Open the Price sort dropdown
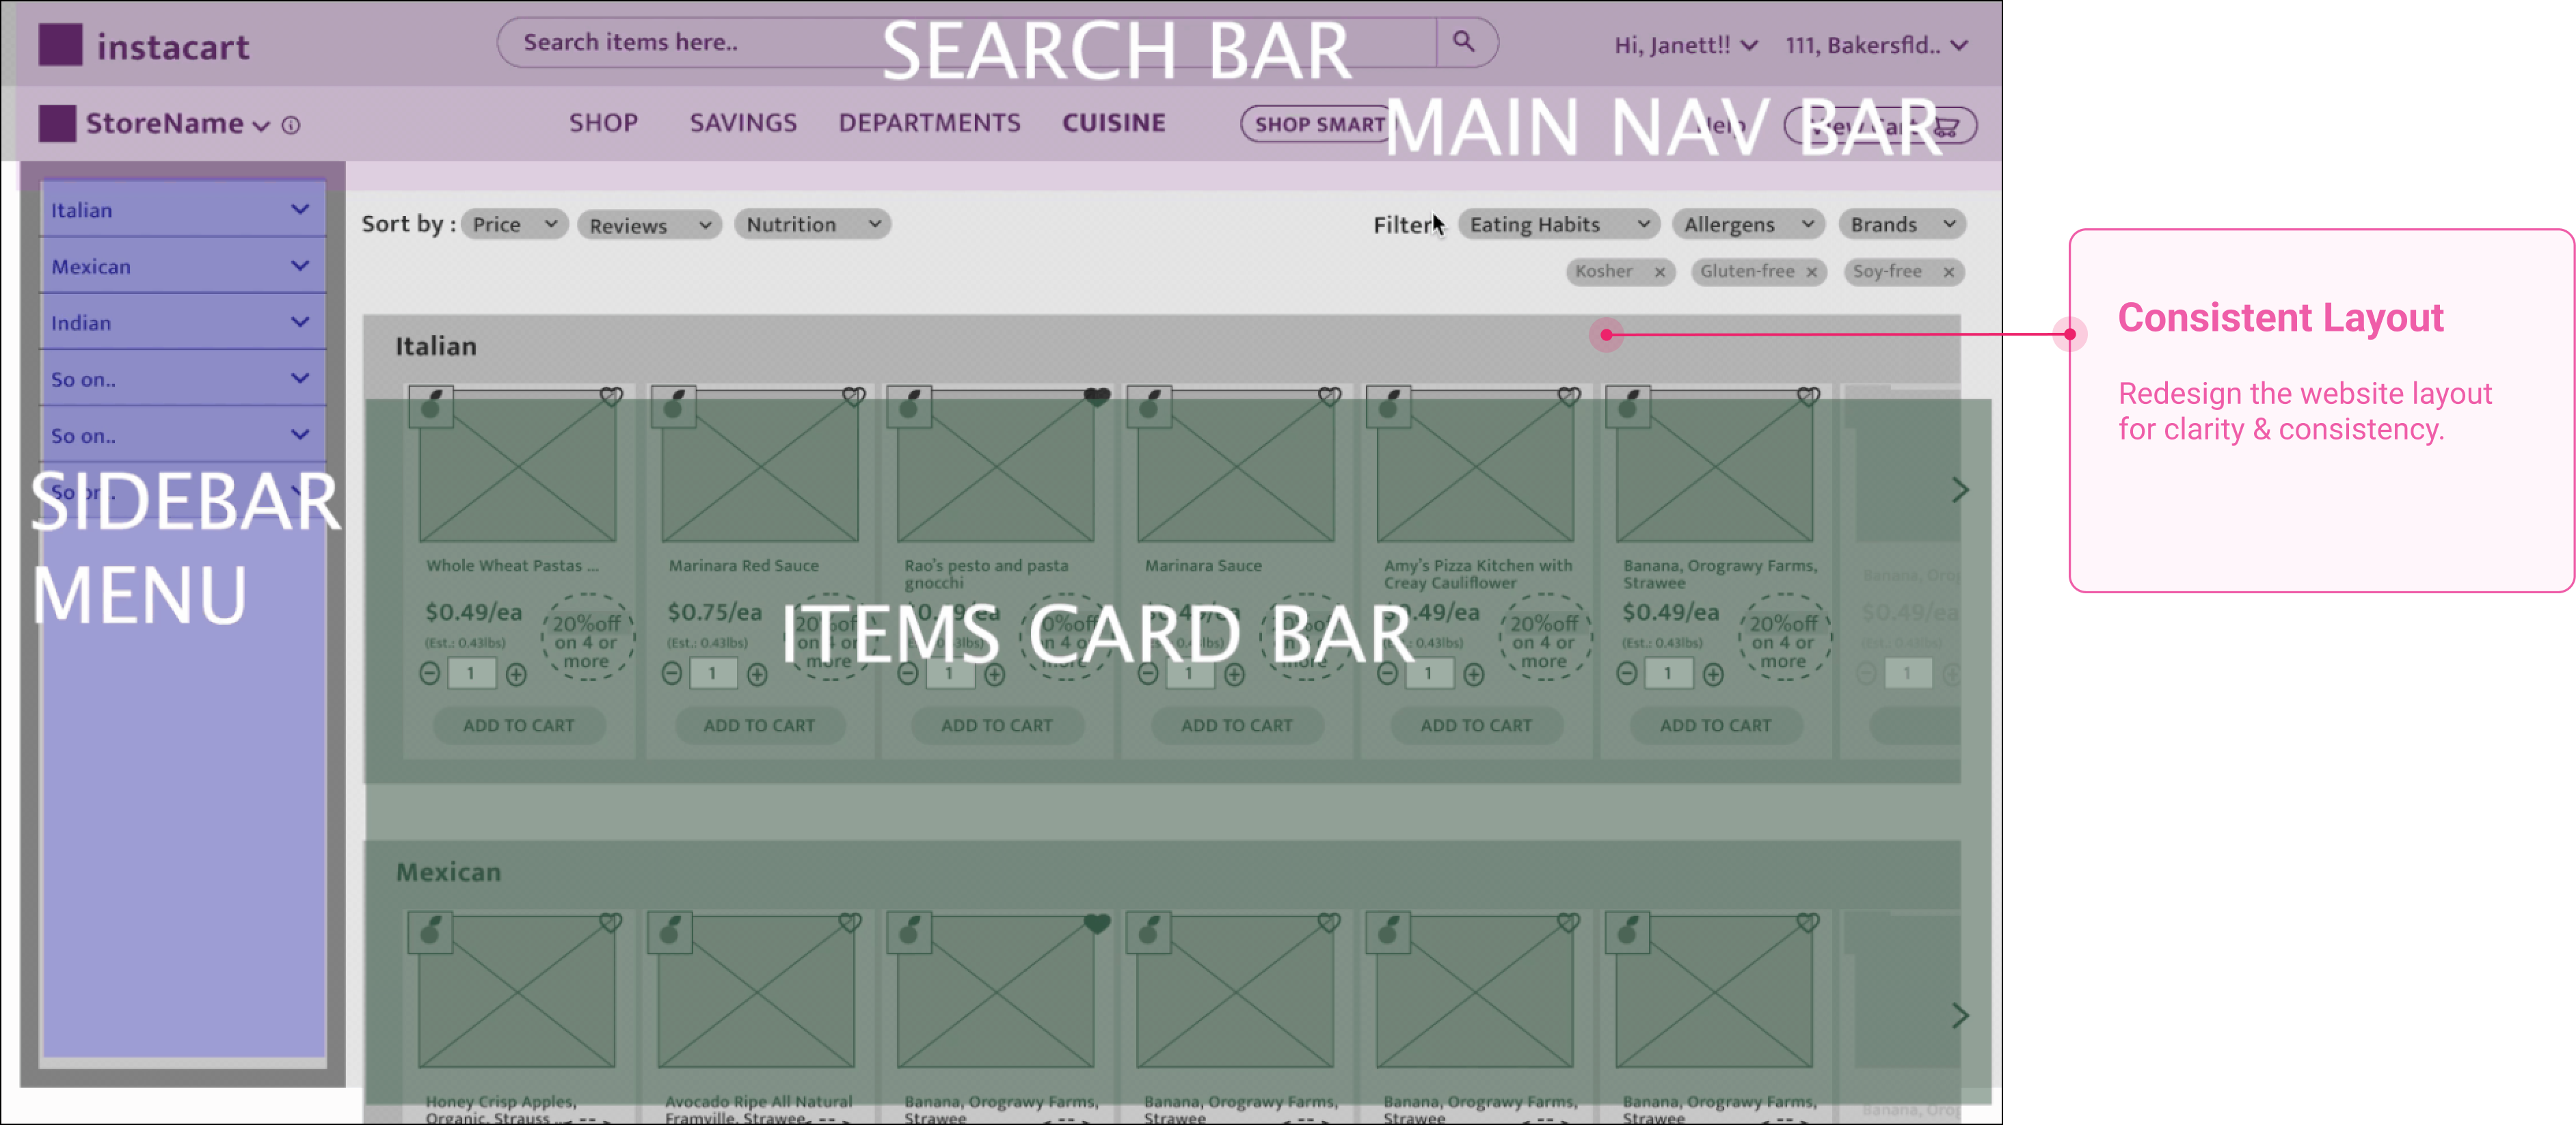This screenshot has width=2576, height=1125. (514, 224)
